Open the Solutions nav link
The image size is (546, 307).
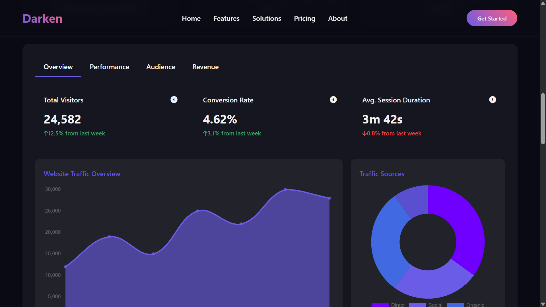[267, 18]
